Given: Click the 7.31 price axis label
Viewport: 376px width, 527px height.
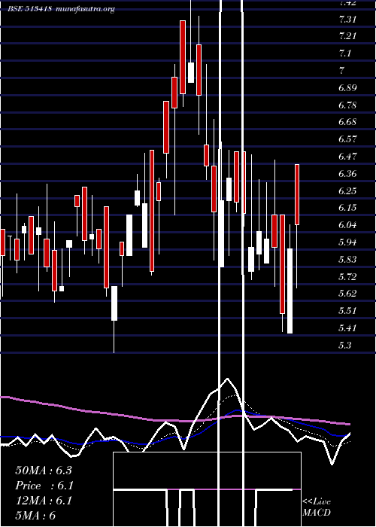Looking at the screenshot, I should tap(347, 20).
